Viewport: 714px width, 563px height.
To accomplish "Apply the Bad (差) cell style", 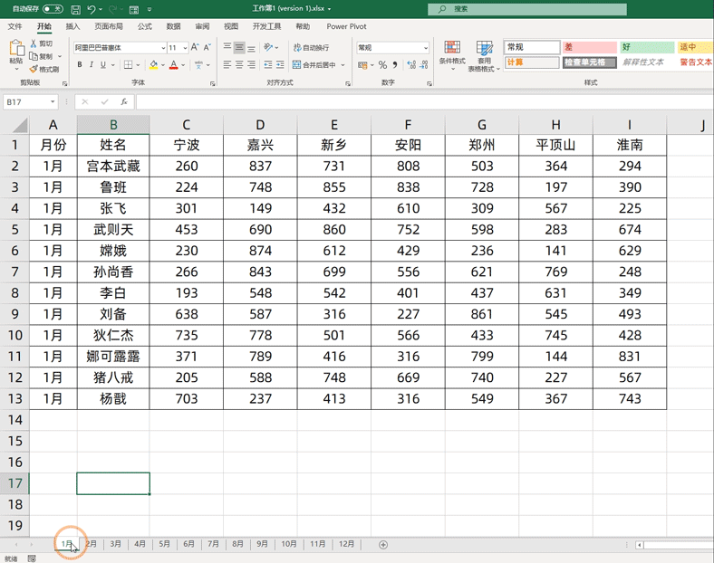I will 590,47.
